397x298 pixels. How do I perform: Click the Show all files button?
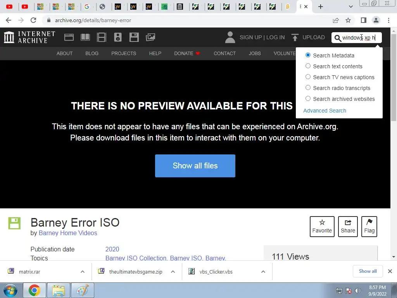[195, 166]
